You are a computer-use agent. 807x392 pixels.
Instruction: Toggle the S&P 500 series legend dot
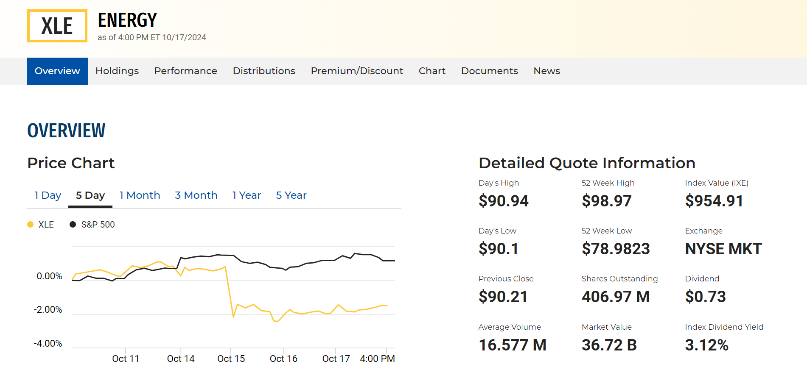[x=73, y=225]
